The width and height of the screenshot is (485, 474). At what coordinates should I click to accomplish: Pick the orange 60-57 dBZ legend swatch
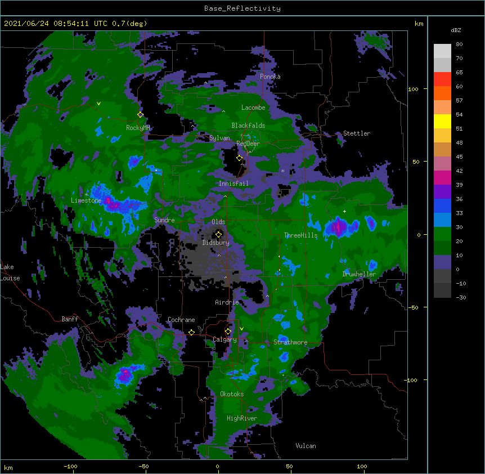point(442,93)
